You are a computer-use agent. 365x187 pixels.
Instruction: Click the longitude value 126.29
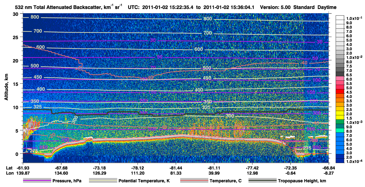100,173
